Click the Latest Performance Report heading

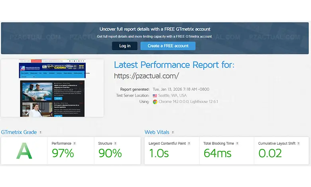[x=174, y=65]
